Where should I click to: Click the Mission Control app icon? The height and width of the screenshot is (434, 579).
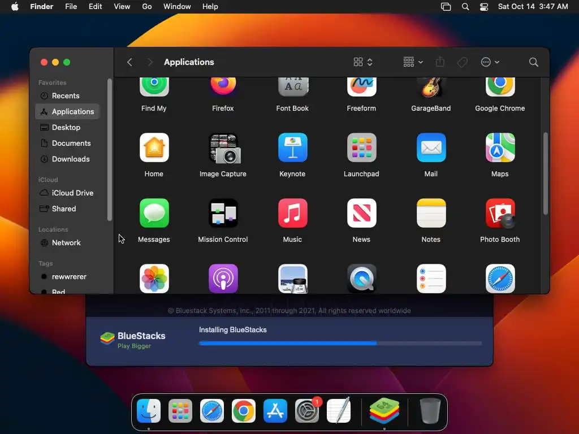pos(223,213)
